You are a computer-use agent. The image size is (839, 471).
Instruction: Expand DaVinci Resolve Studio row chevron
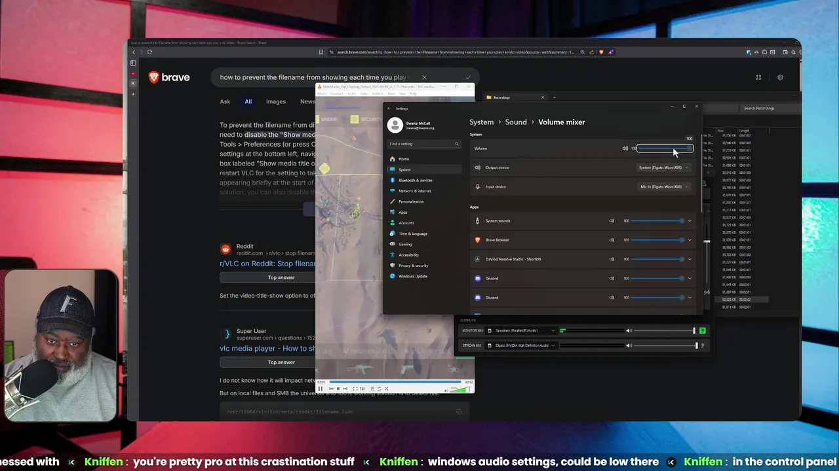(x=690, y=259)
